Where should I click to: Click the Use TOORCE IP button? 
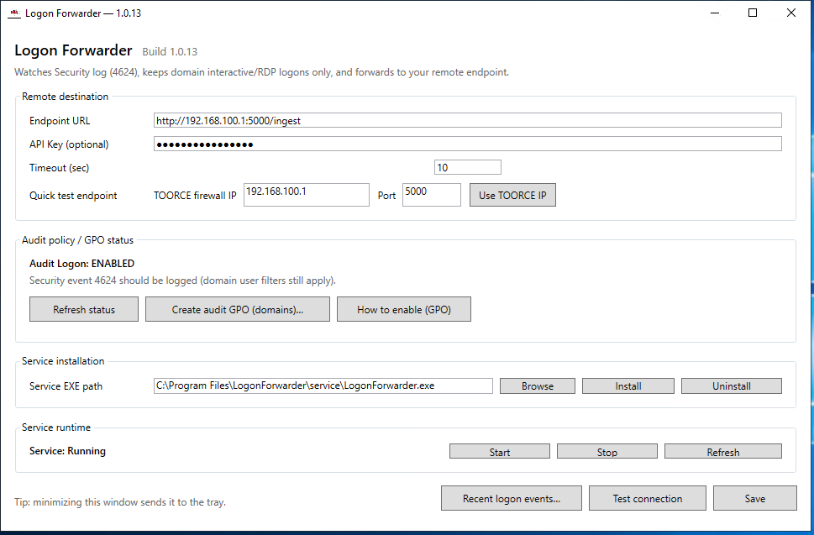click(512, 195)
